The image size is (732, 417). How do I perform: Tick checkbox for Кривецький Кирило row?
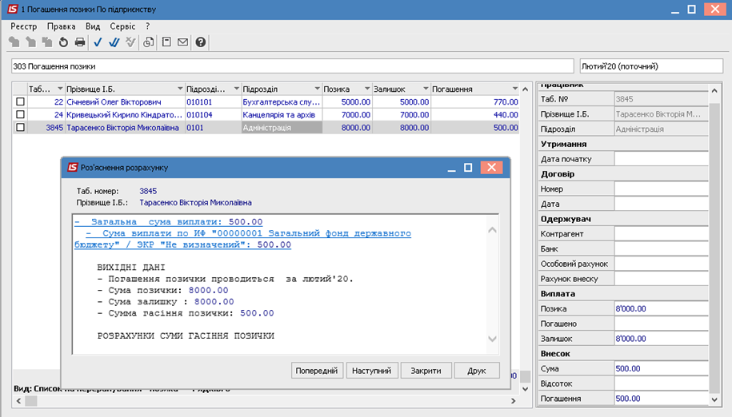tap(20, 114)
